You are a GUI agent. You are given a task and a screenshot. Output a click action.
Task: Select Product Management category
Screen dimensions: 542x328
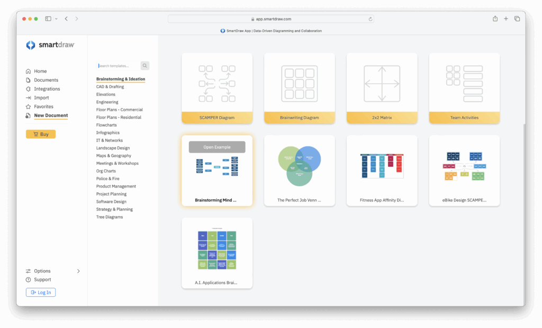(x=116, y=186)
